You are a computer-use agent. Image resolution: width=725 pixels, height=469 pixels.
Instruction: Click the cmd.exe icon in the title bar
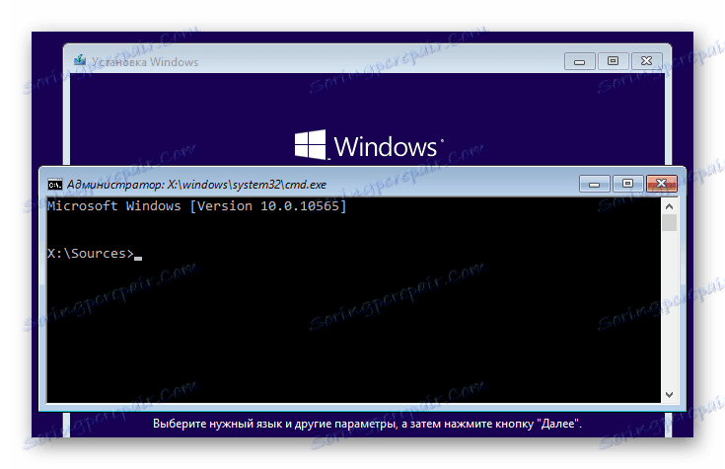[55, 185]
